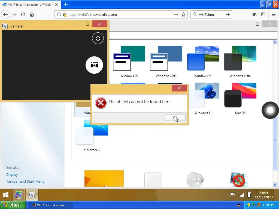This screenshot has height=209, width=279.
Task: Show site information icon
Action: (x=59, y=15)
